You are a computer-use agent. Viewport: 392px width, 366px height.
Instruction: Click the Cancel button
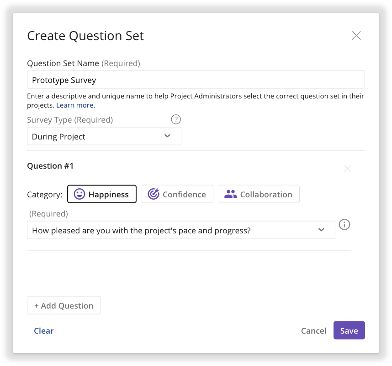click(313, 330)
